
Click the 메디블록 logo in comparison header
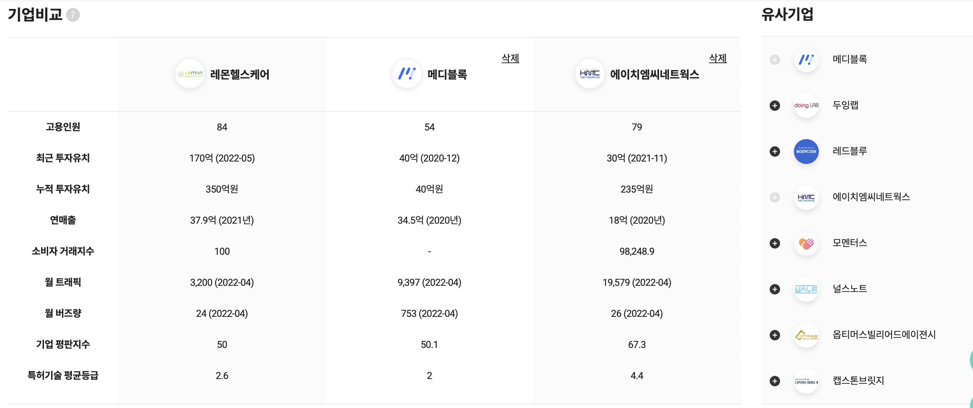pos(406,74)
